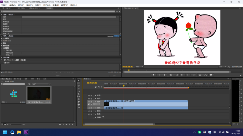Click Mark Out button in program monitor
The image size is (243, 136).
coord(165,75)
